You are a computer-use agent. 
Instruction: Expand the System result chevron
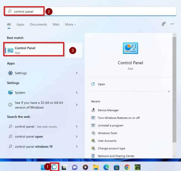[x=77, y=93]
